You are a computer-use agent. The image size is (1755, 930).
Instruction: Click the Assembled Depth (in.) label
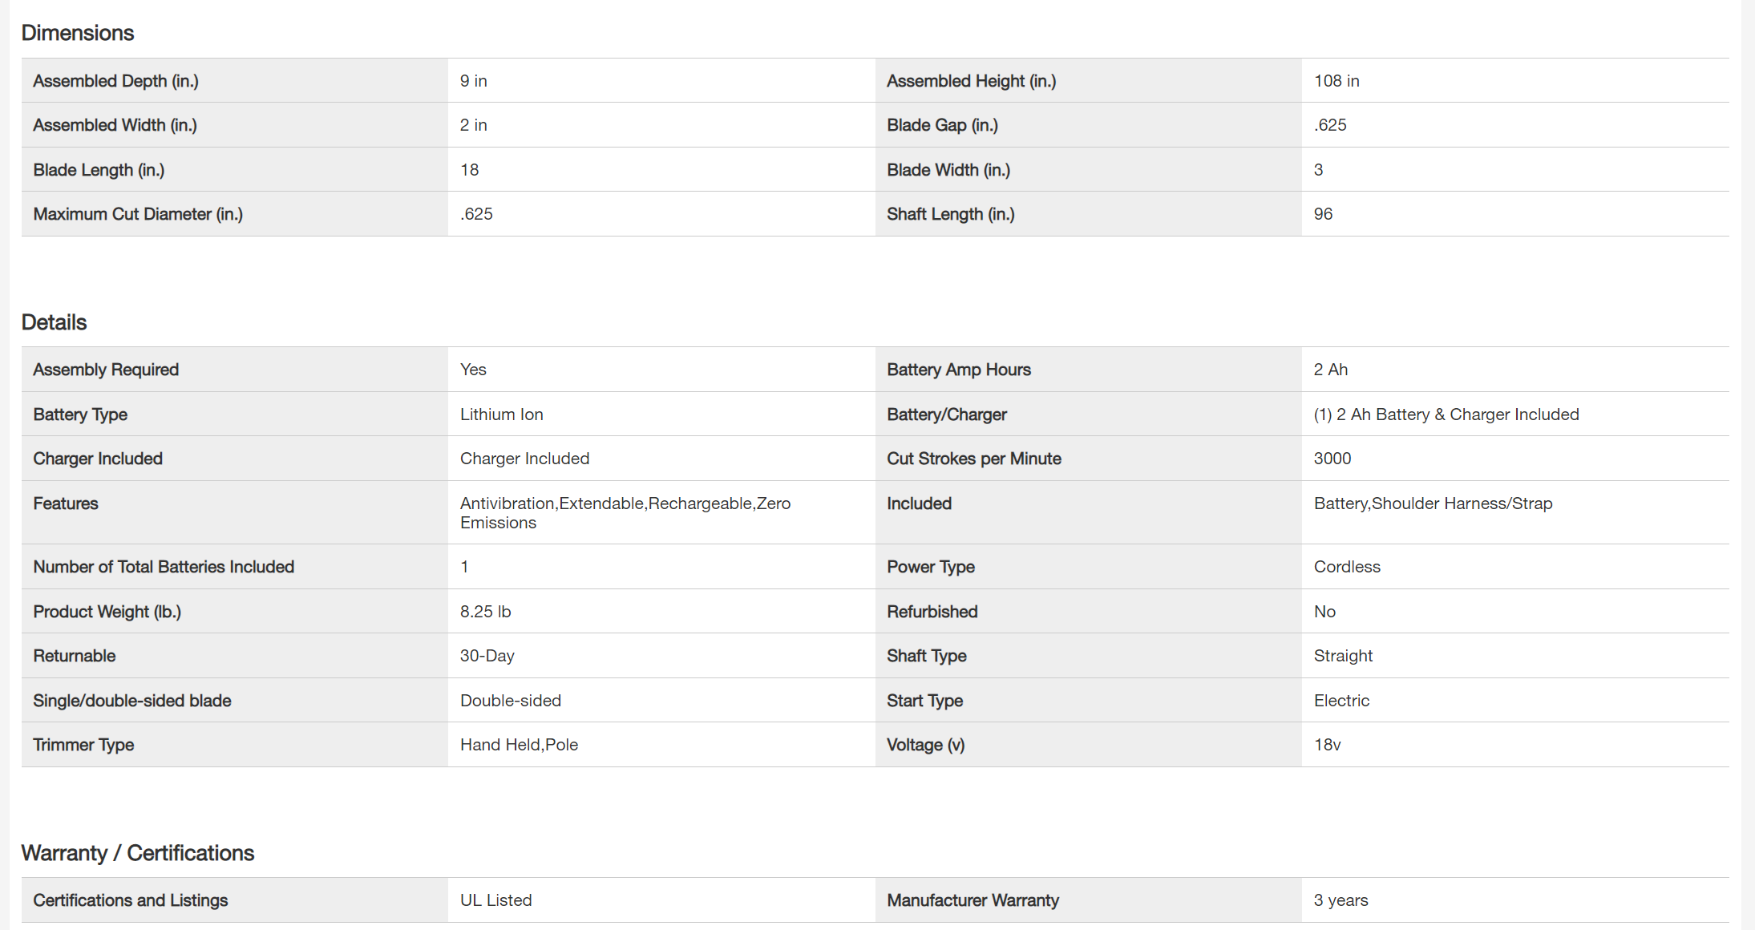click(115, 81)
